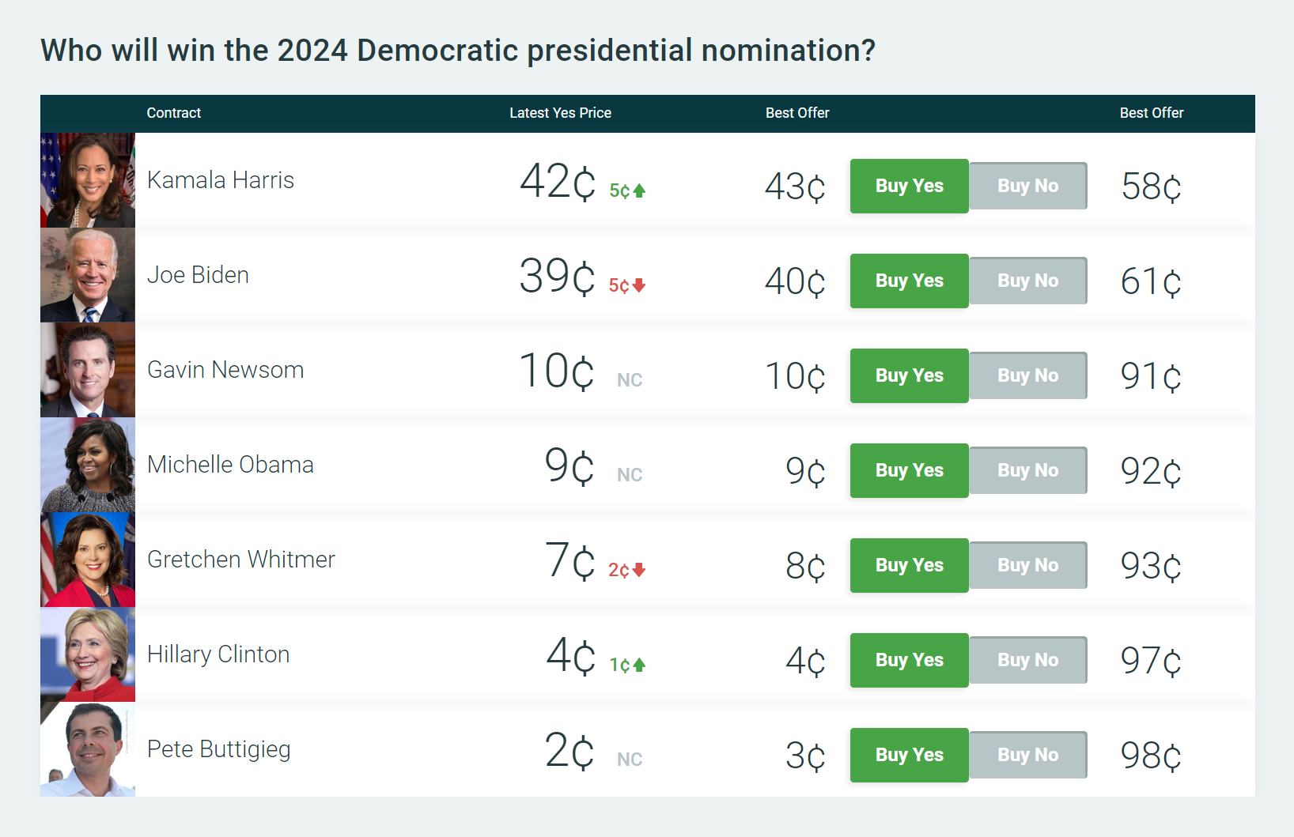
Task: Click the Latest Yes Price column header
Action: [561, 113]
